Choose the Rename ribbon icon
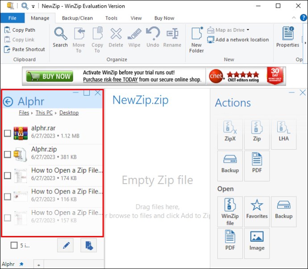308x269 pixels. point(172,38)
